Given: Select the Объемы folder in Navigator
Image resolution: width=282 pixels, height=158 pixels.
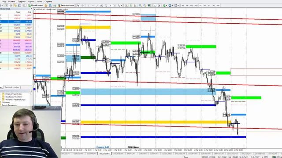Looking at the screenshot, I should click(6, 102).
